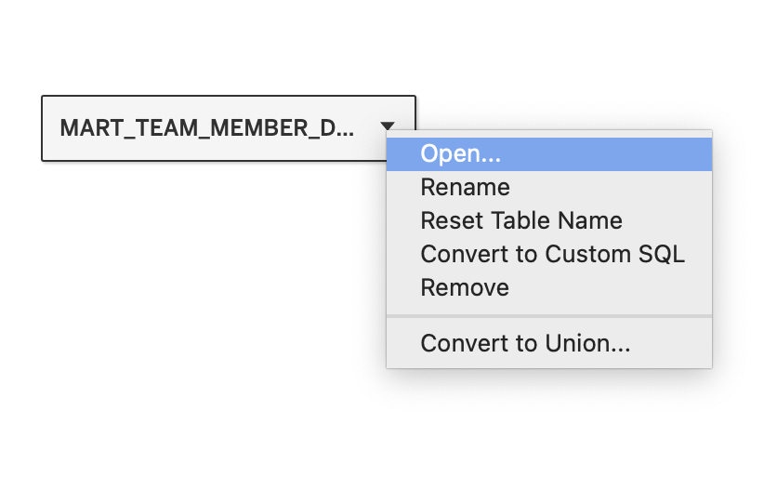The image size is (777, 504).
Task: Click the Reset Table Name entry below Rename
Action: click(x=521, y=220)
